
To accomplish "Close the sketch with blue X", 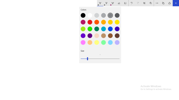I will [x=176, y=3].
